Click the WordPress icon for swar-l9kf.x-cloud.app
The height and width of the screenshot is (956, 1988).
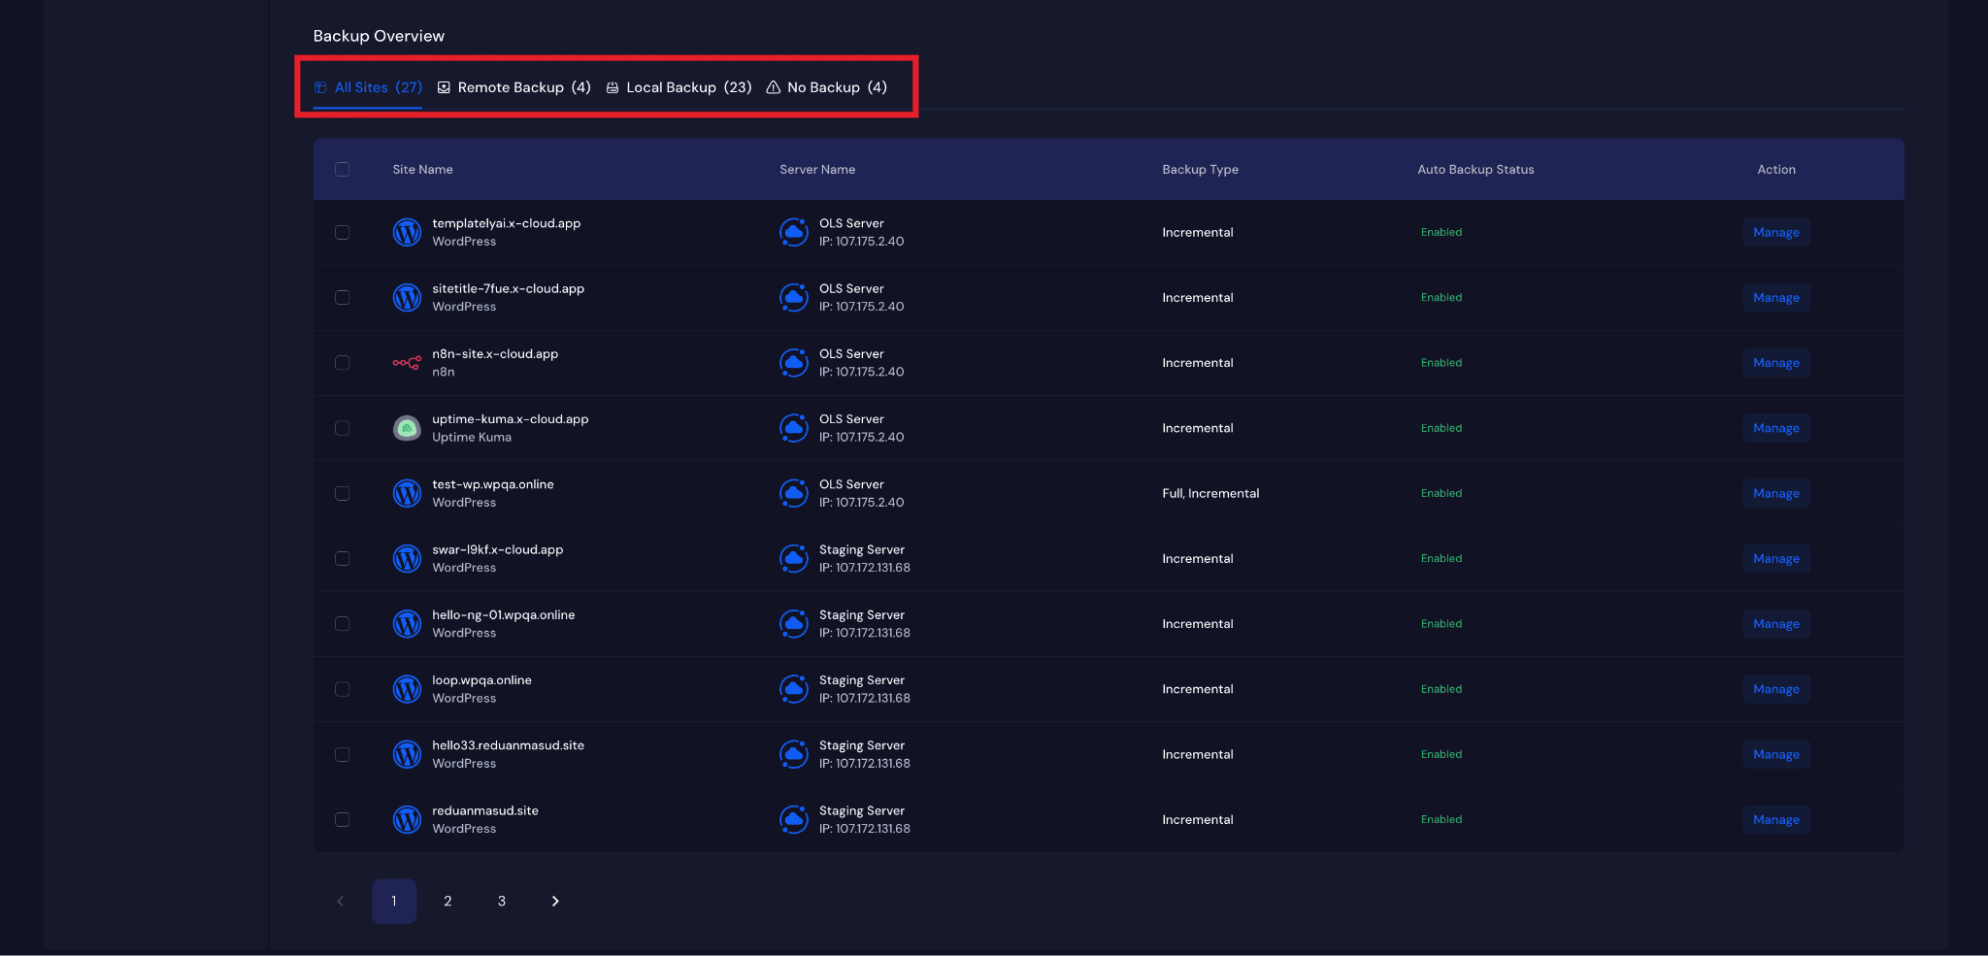pyautogui.click(x=407, y=559)
